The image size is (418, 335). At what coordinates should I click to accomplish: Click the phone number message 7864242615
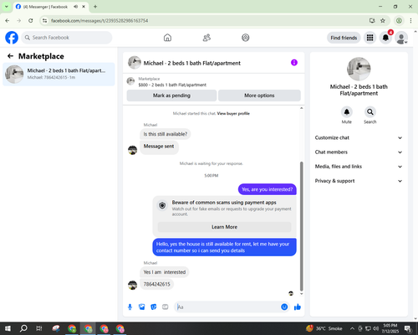(x=156, y=284)
